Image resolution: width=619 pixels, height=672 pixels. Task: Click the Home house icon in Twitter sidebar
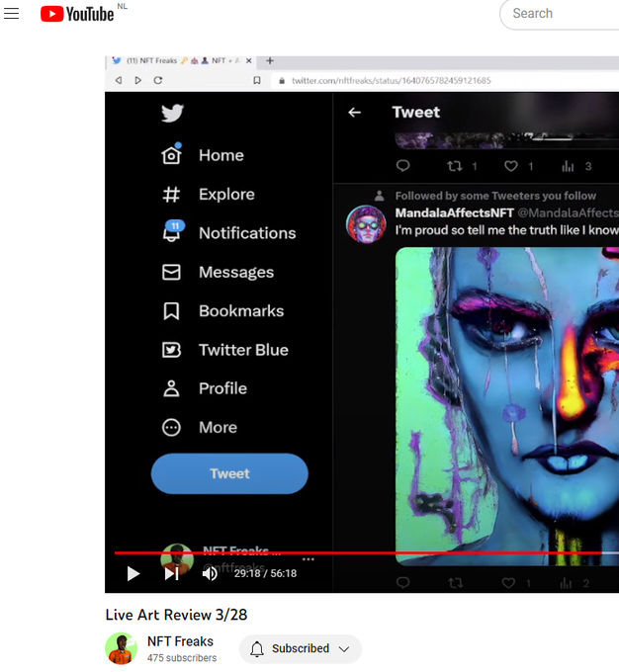[x=172, y=154]
